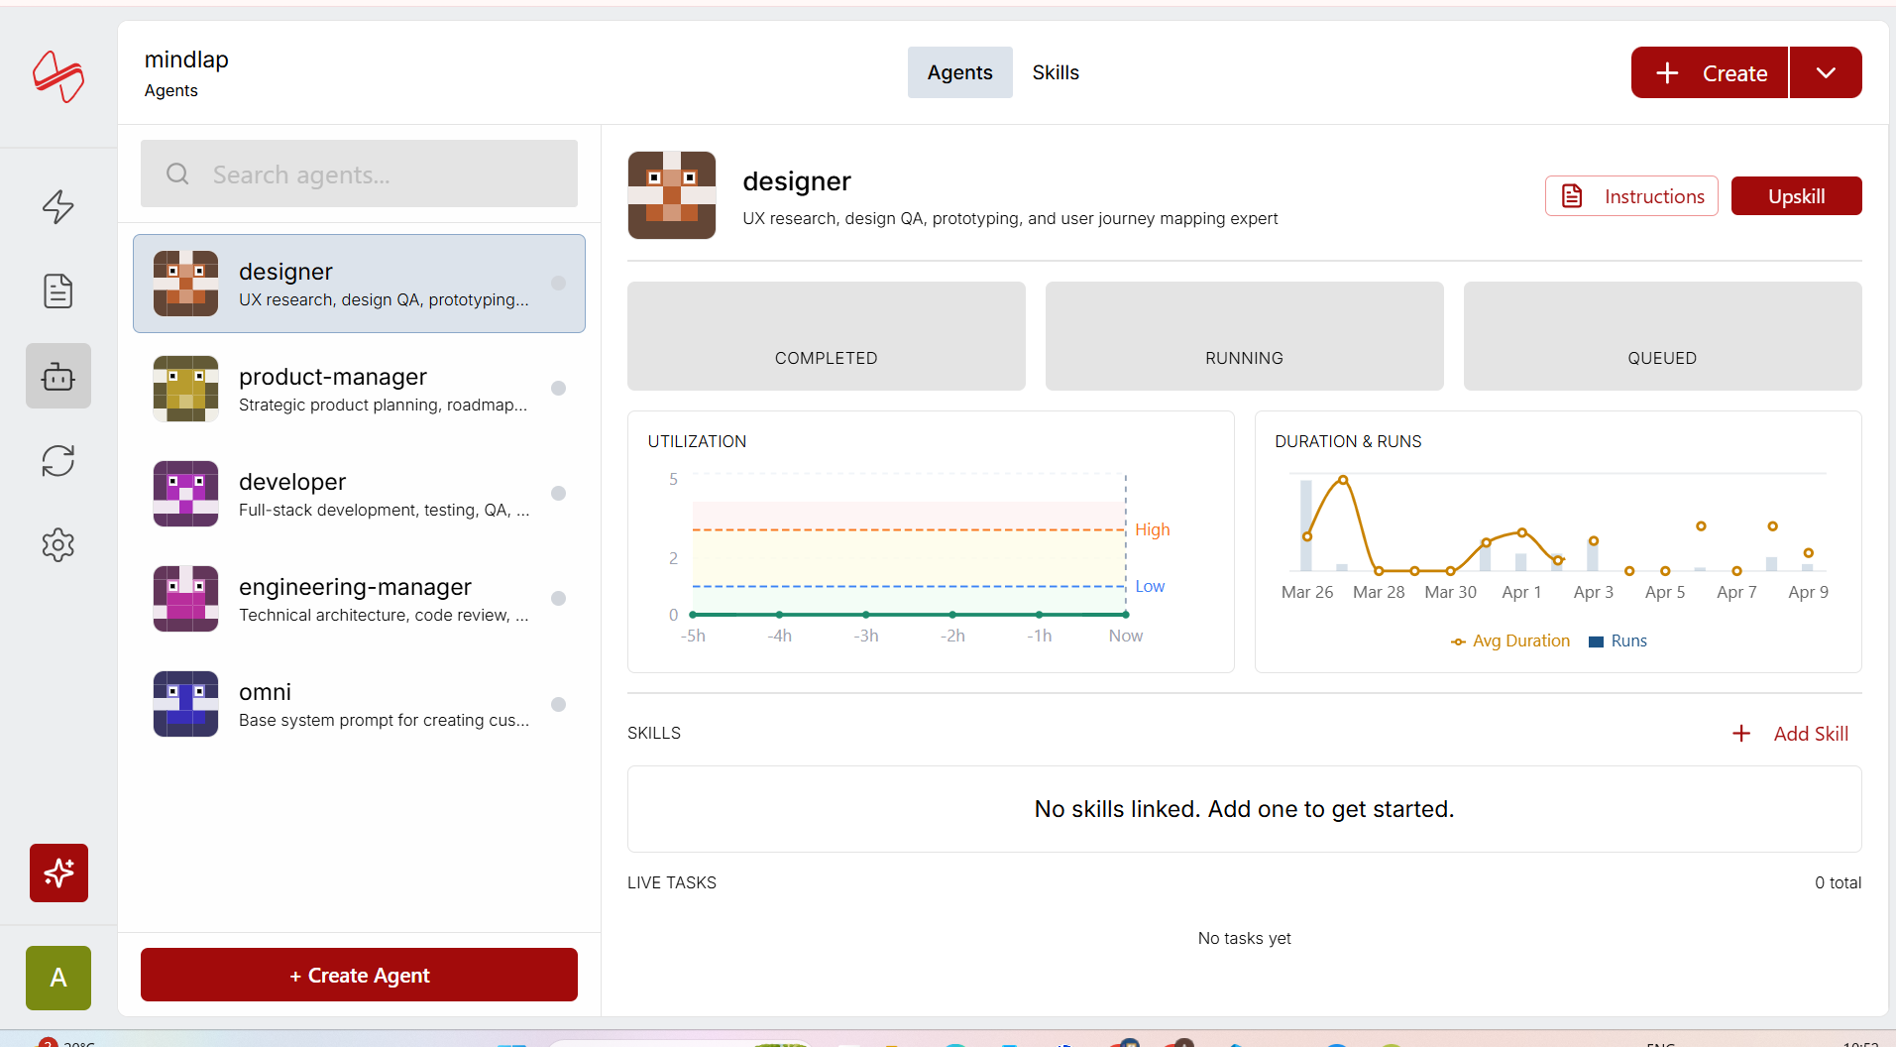Select the developer agent name
The height and width of the screenshot is (1047, 1896).
(x=292, y=482)
